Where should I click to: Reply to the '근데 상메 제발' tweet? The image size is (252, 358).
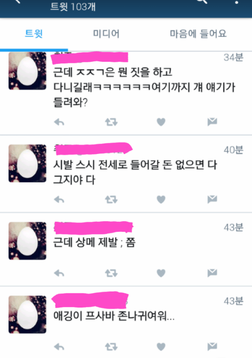pyautogui.click(x=59, y=273)
